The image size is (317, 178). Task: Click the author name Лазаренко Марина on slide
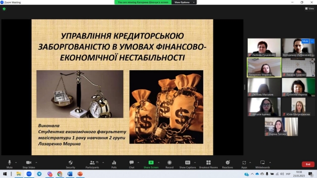pos(59,144)
